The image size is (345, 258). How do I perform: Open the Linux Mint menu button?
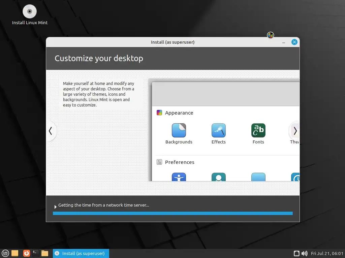[5, 253]
